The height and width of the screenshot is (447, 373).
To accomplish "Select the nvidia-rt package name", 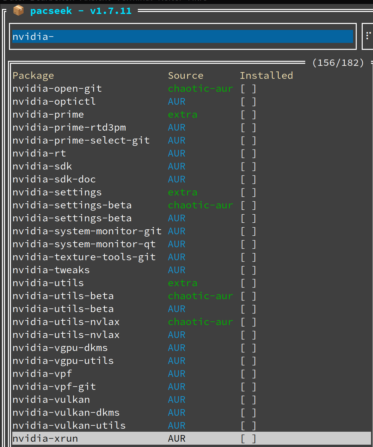I will [x=39, y=154].
